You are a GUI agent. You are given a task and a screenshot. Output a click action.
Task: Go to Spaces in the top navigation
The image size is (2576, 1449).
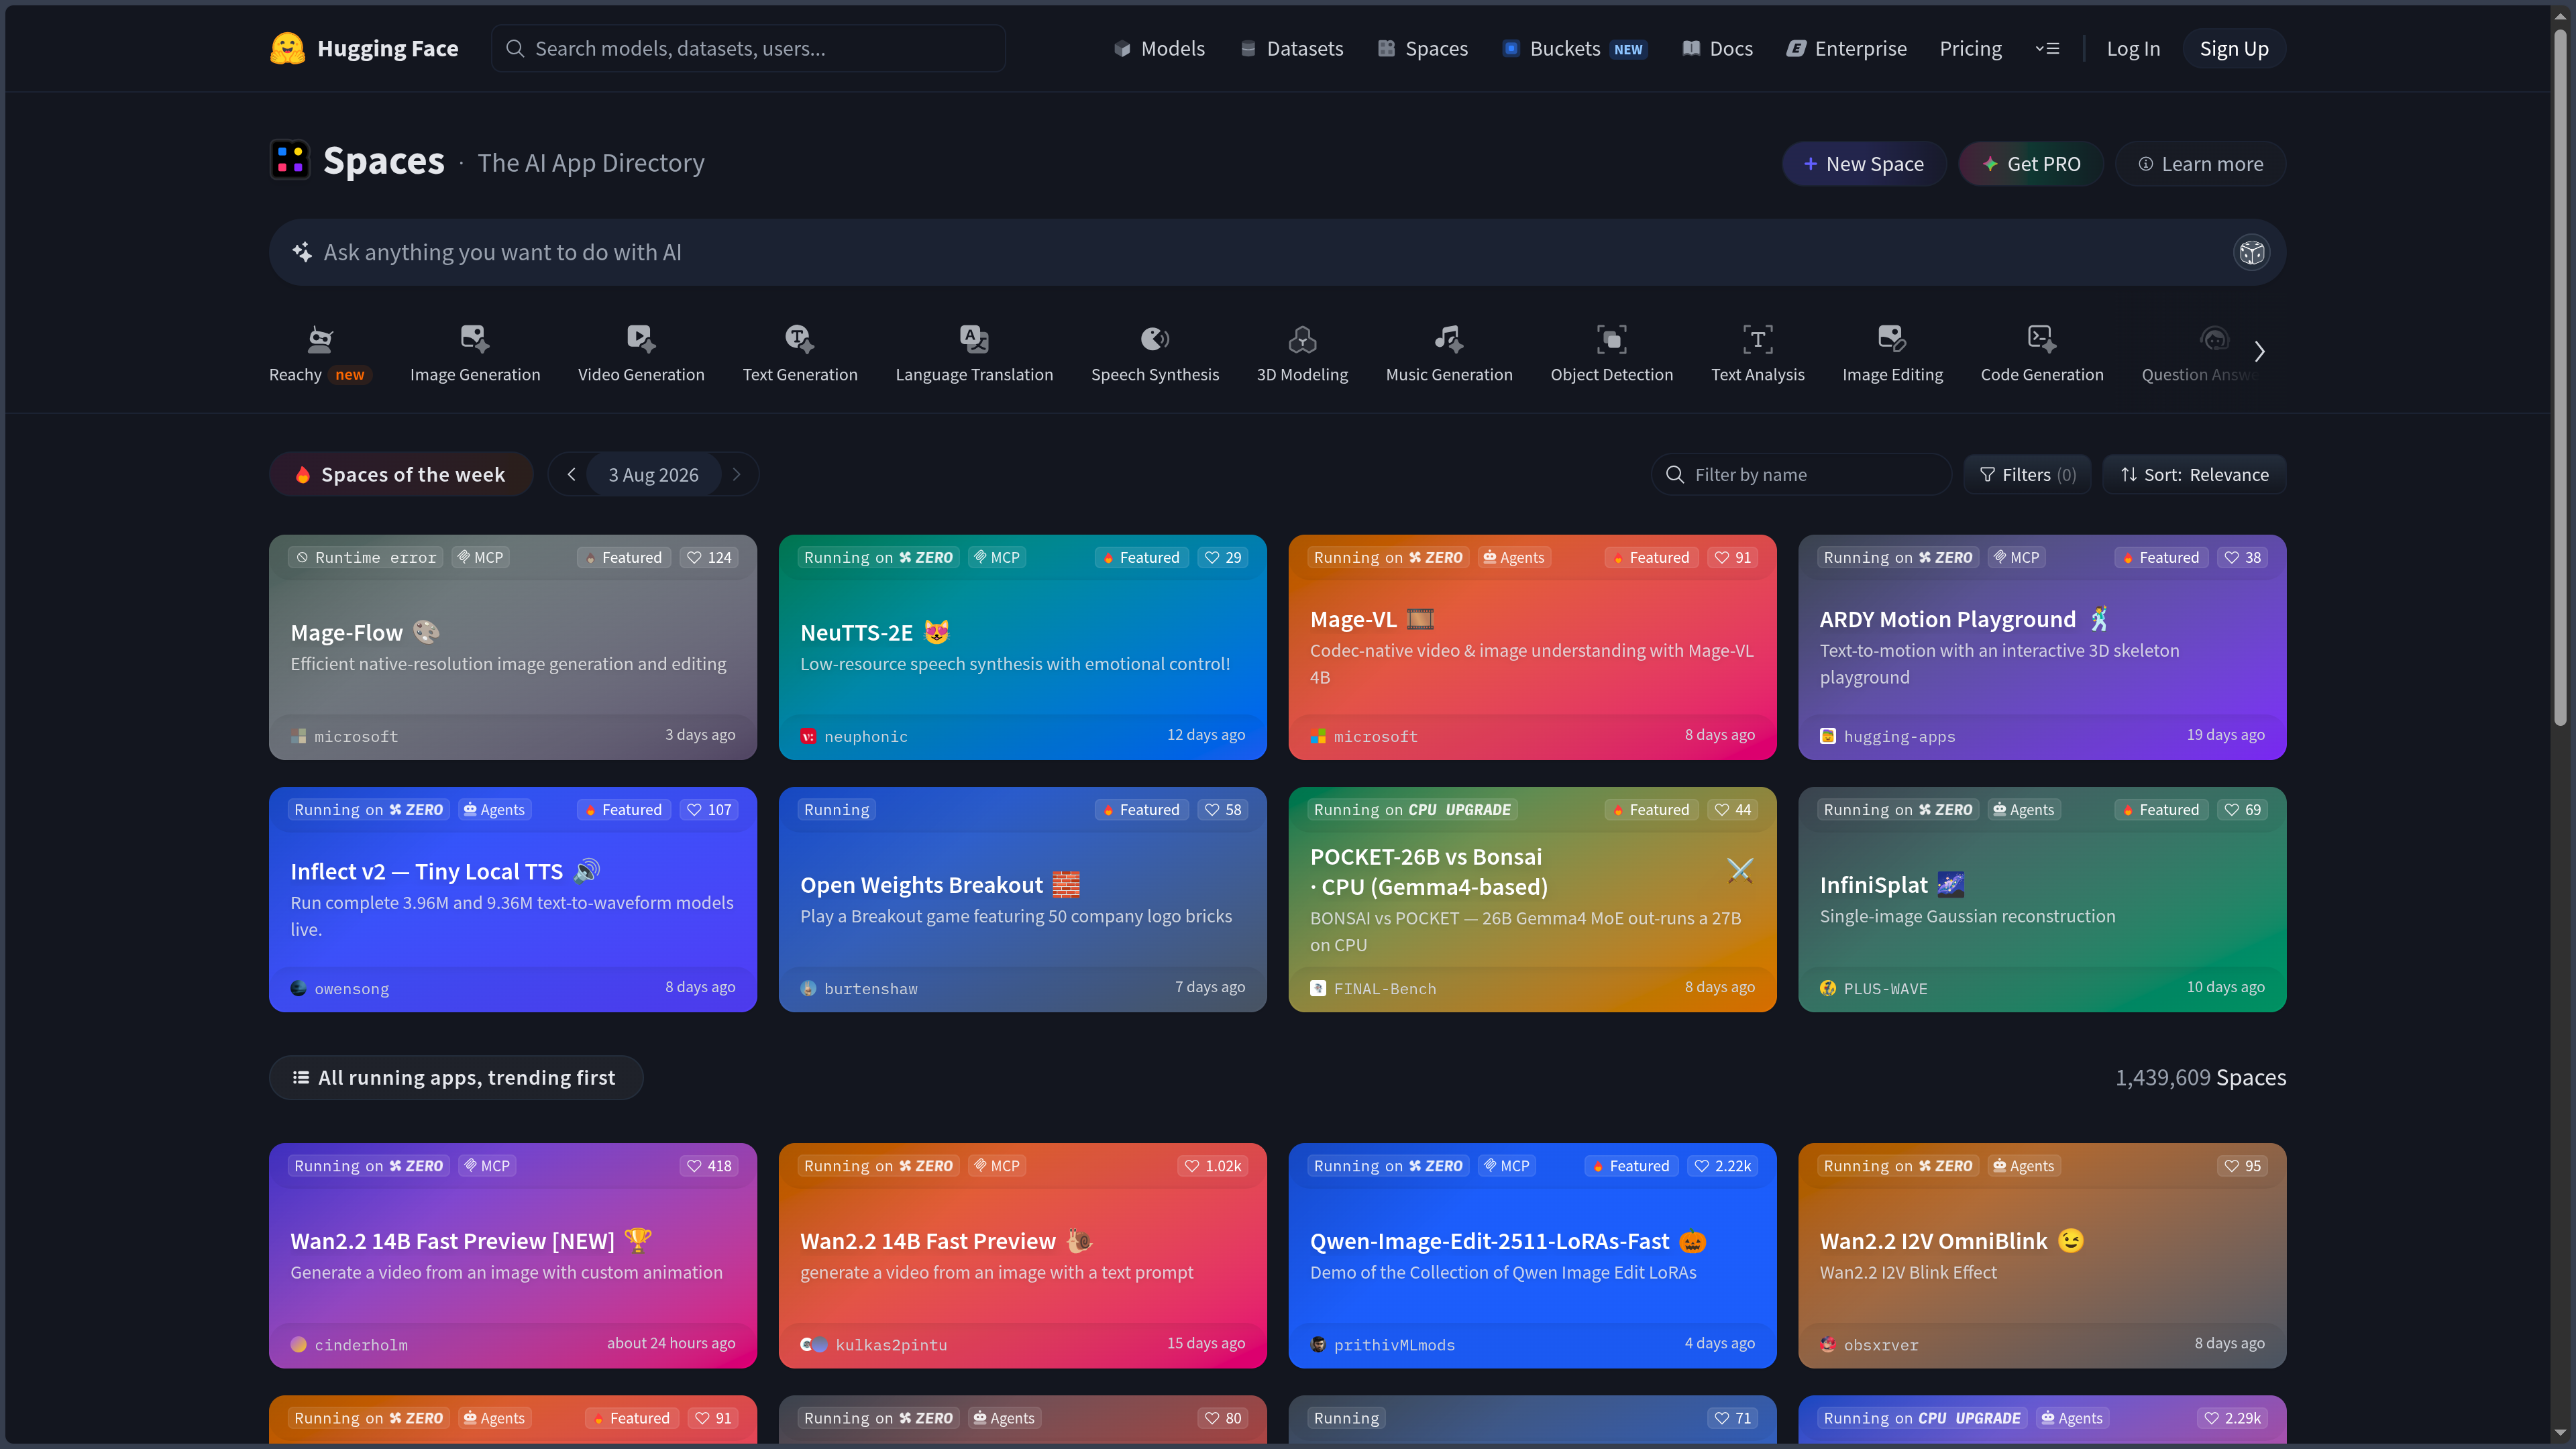pyautogui.click(x=1422, y=48)
